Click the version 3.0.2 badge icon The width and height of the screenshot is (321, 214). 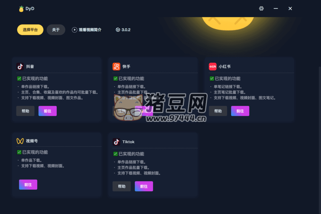pos(118,30)
